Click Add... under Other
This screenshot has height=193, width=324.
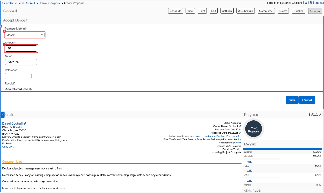click(249, 180)
